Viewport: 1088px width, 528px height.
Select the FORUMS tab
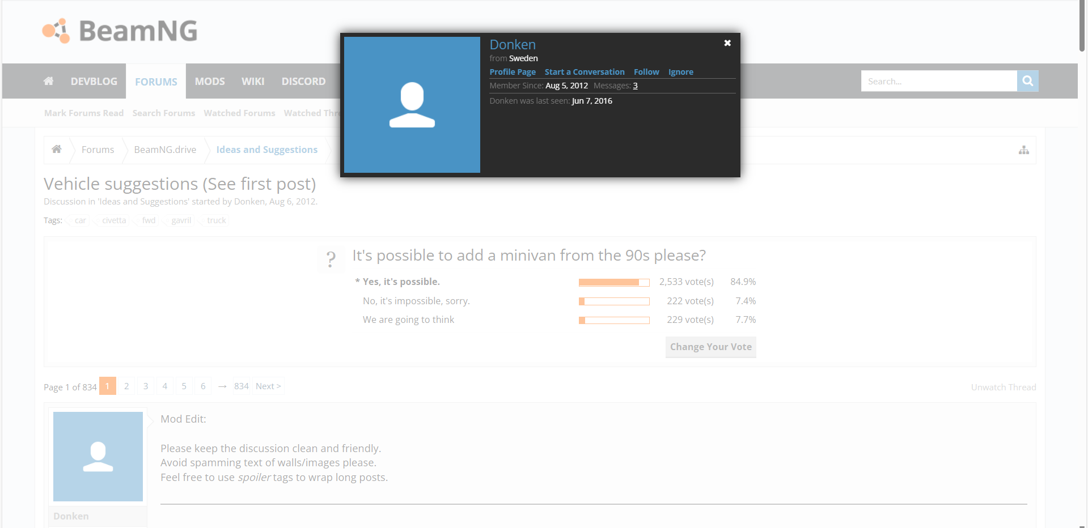pos(156,82)
